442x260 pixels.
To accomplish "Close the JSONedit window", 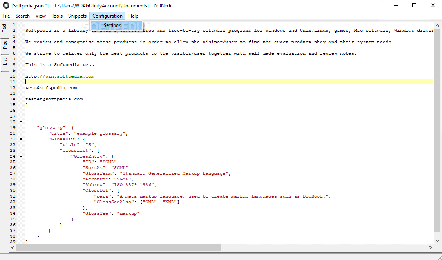I will 433,5.
